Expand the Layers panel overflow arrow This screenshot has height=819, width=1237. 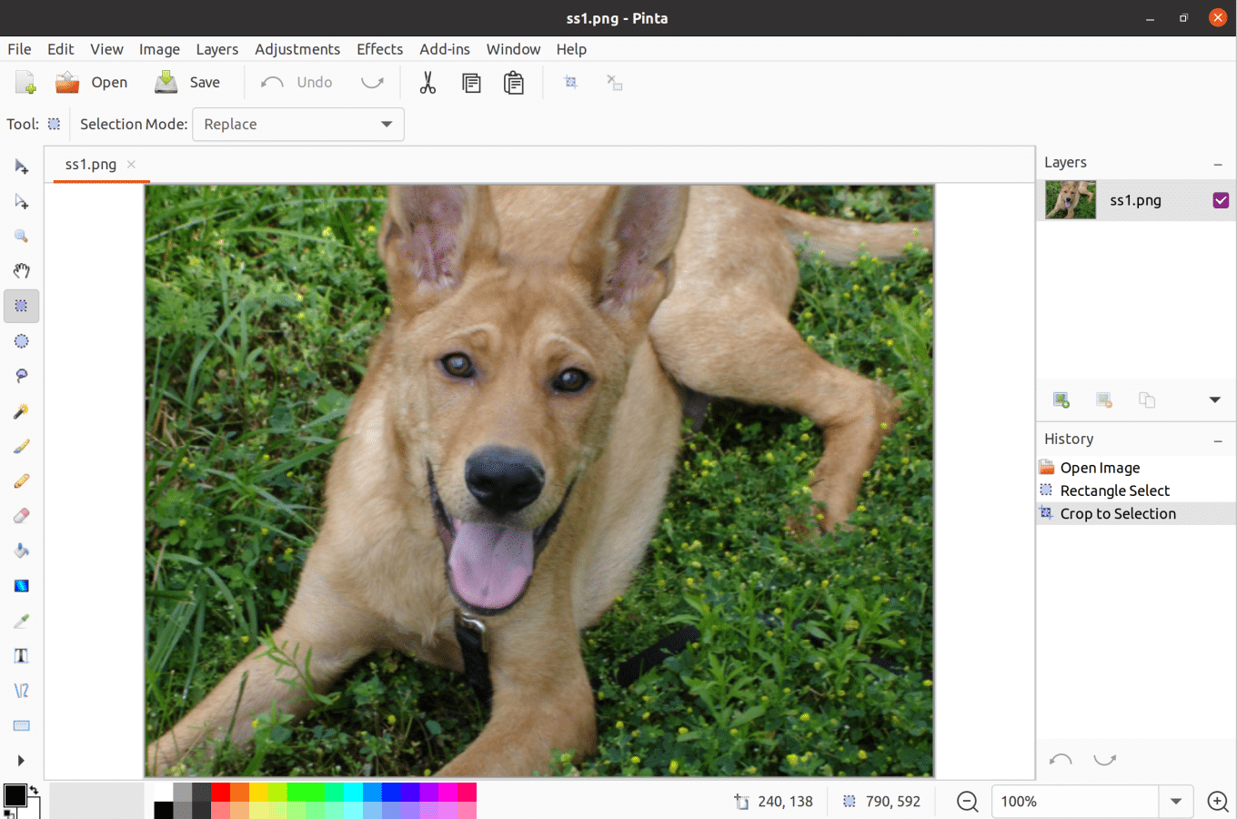[x=1214, y=400]
